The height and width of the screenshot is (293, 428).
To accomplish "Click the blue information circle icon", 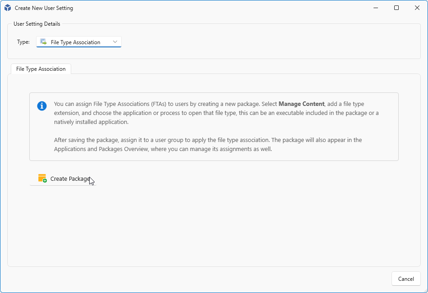I will click(x=42, y=106).
